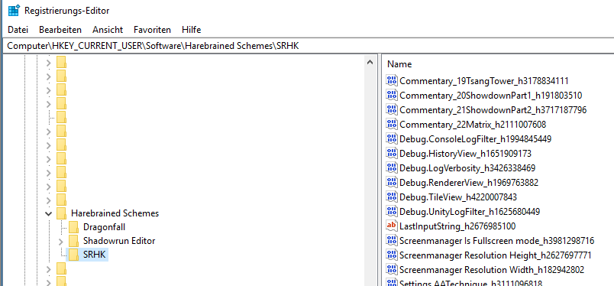This screenshot has width=614, height=286.
Task: Select icon of Commentary_19TsangTower value
Action: 392,81
